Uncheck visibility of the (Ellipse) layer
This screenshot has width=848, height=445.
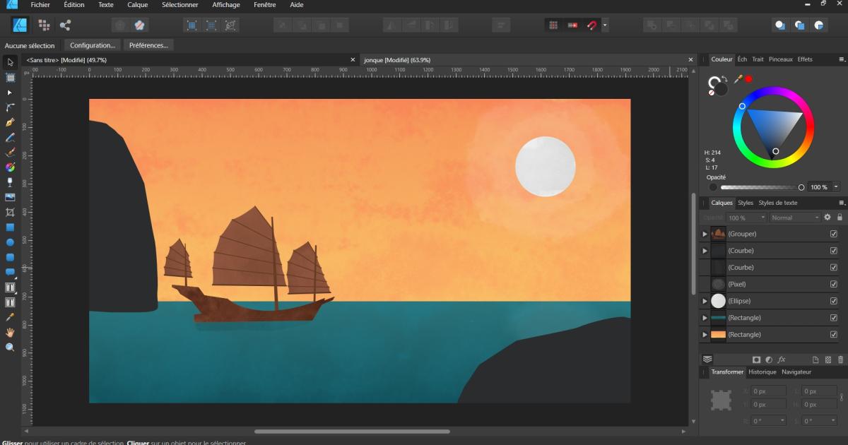[833, 301]
